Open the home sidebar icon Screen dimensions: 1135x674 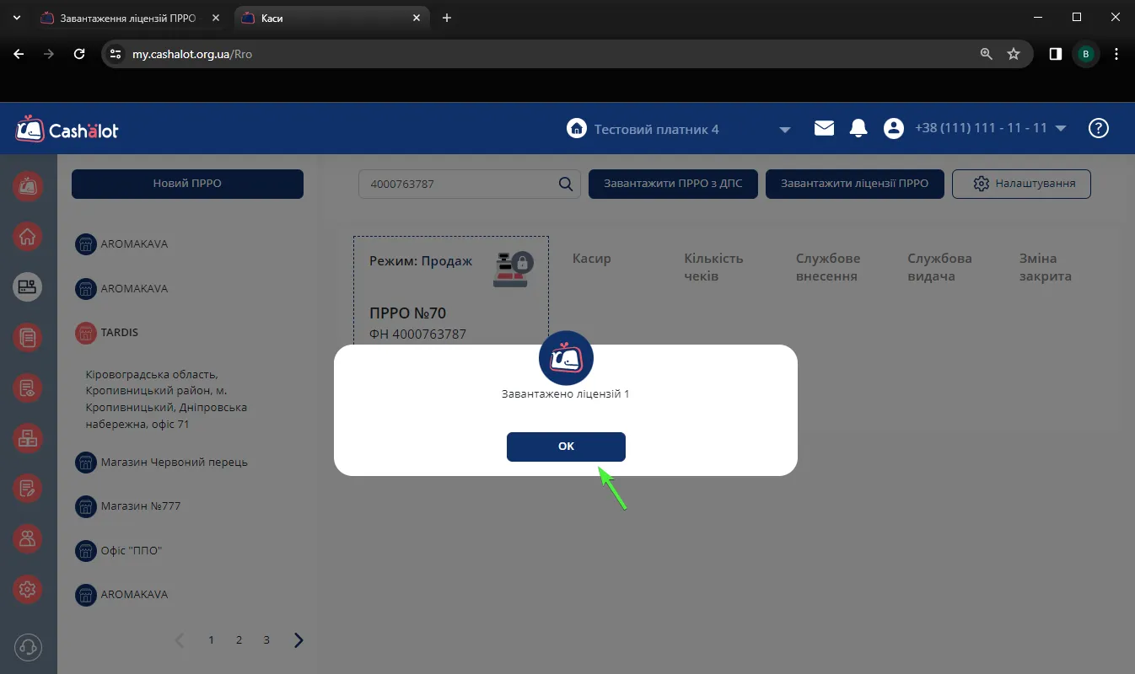click(x=28, y=237)
